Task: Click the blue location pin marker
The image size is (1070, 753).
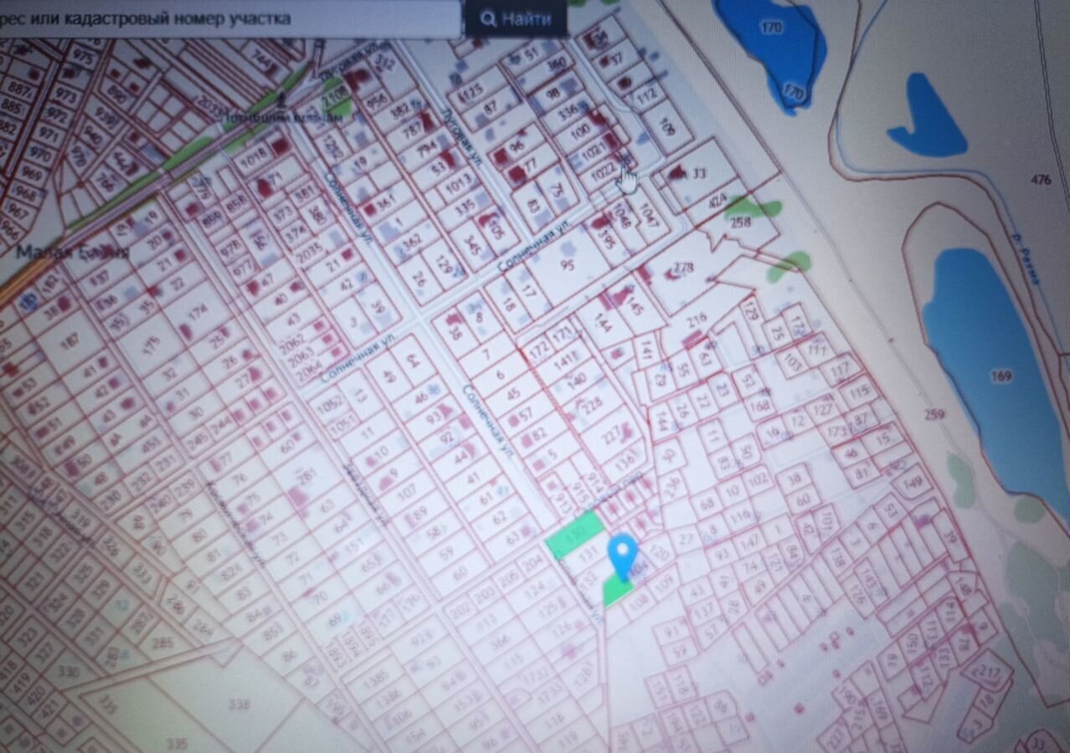Action: [x=622, y=553]
